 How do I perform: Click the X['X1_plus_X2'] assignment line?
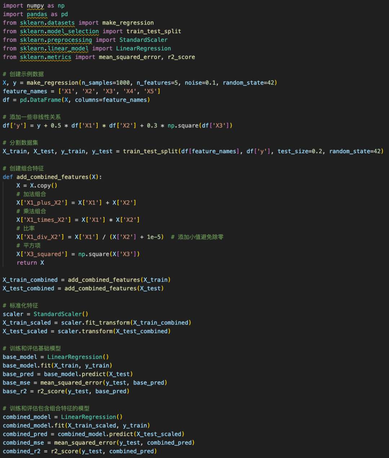[76, 203]
